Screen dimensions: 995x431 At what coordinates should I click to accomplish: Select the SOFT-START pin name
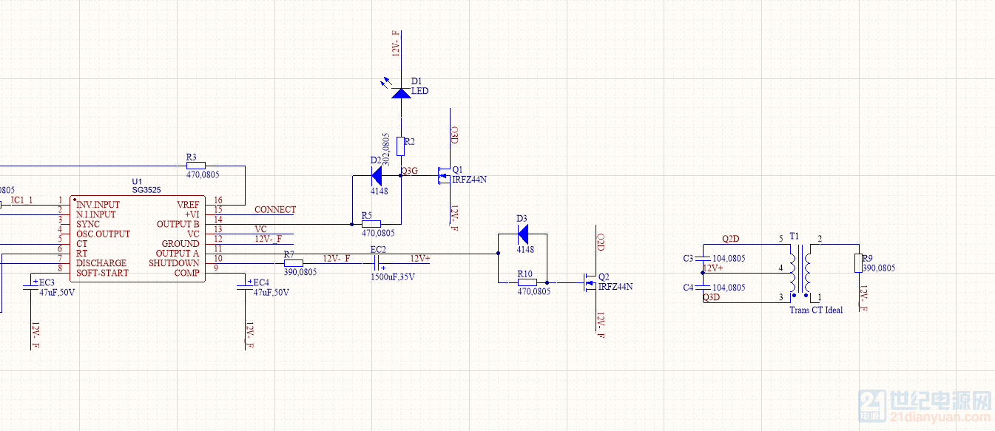[x=102, y=273]
